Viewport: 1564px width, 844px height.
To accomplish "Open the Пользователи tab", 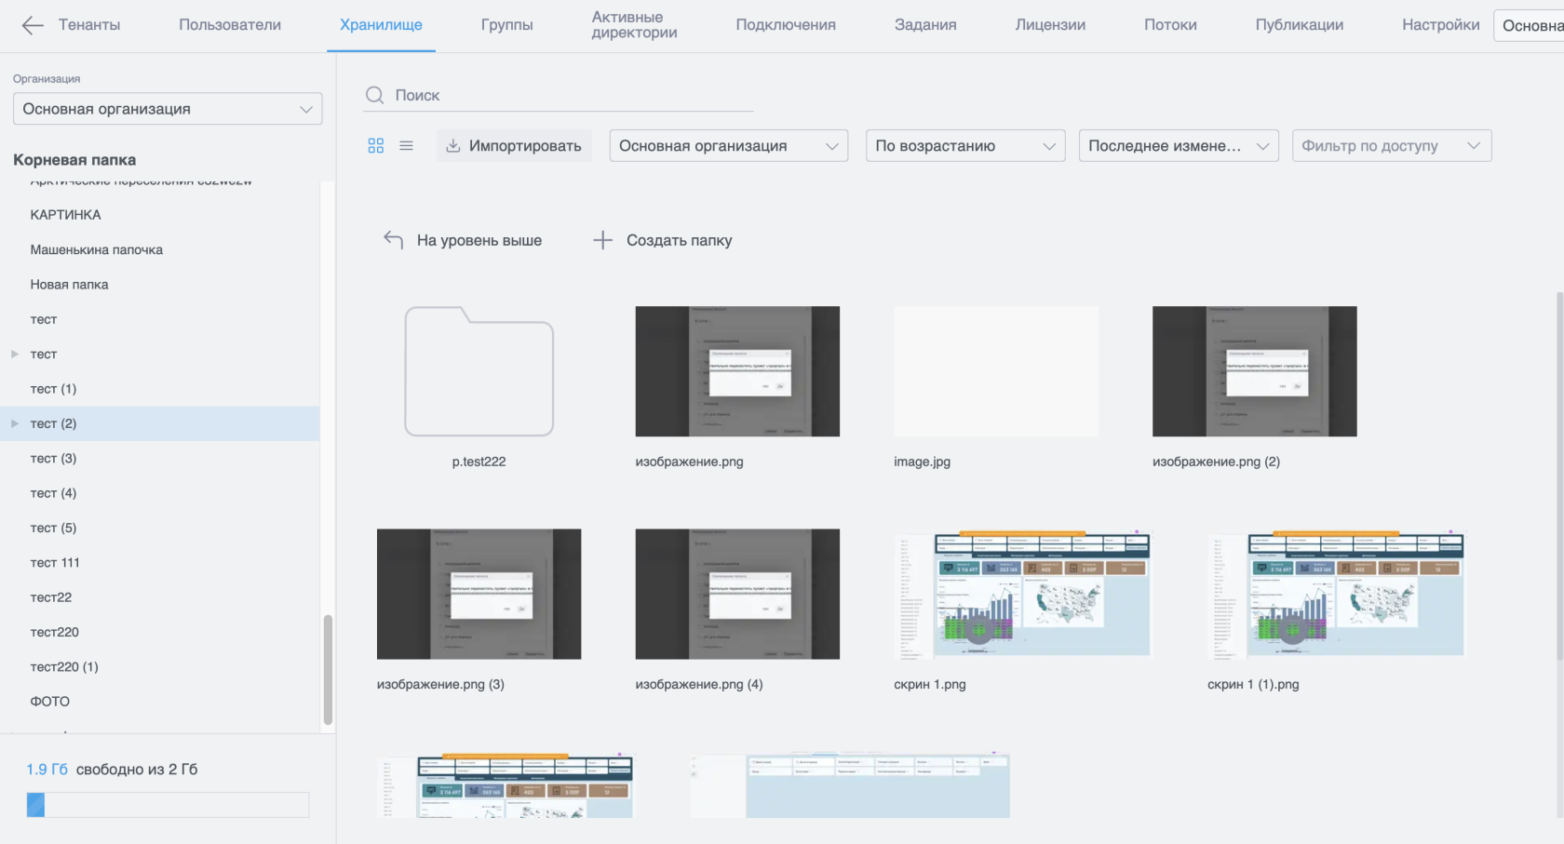I will (x=230, y=25).
